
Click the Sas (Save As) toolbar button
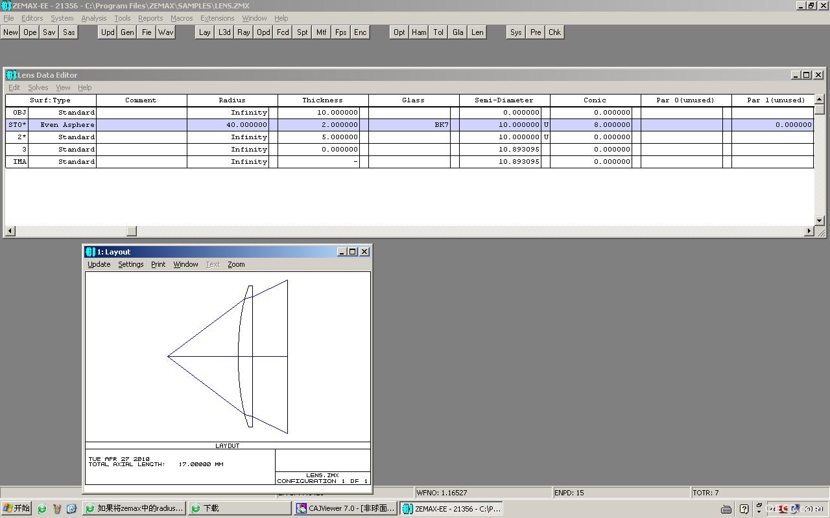(x=69, y=32)
